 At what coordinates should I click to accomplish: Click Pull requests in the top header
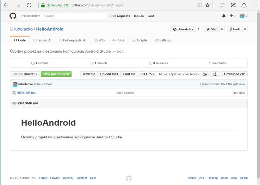point(120,16)
